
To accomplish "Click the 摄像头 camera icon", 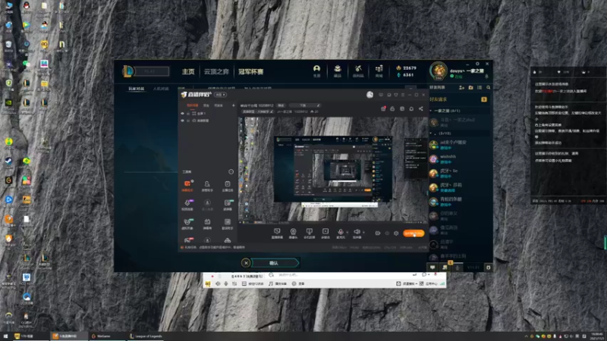I will coord(294,233).
